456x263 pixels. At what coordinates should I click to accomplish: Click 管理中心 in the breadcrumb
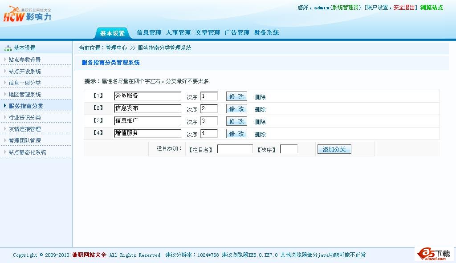116,48
